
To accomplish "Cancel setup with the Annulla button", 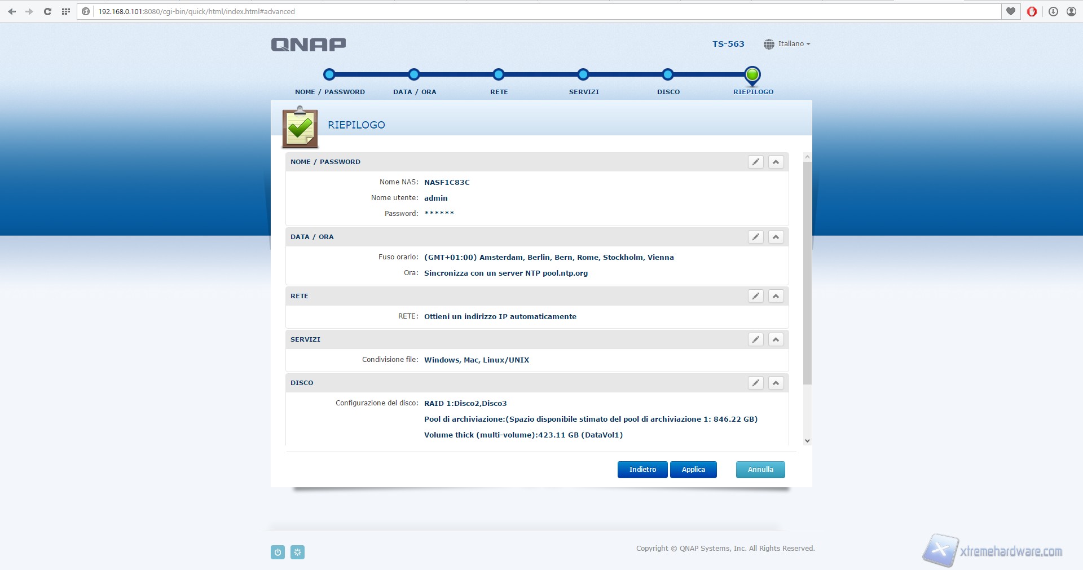I will coord(760,470).
